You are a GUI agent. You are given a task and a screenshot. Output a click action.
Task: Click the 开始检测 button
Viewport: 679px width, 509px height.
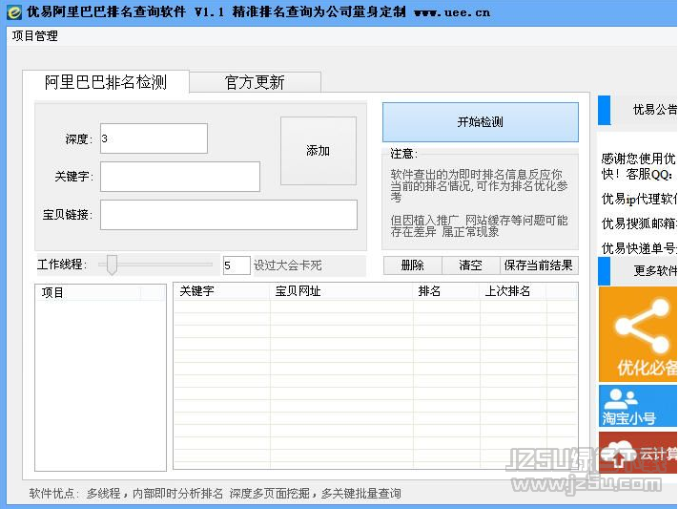coord(481,122)
